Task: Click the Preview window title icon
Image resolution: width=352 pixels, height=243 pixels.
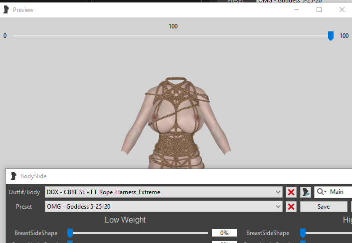Action: tap(6, 9)
